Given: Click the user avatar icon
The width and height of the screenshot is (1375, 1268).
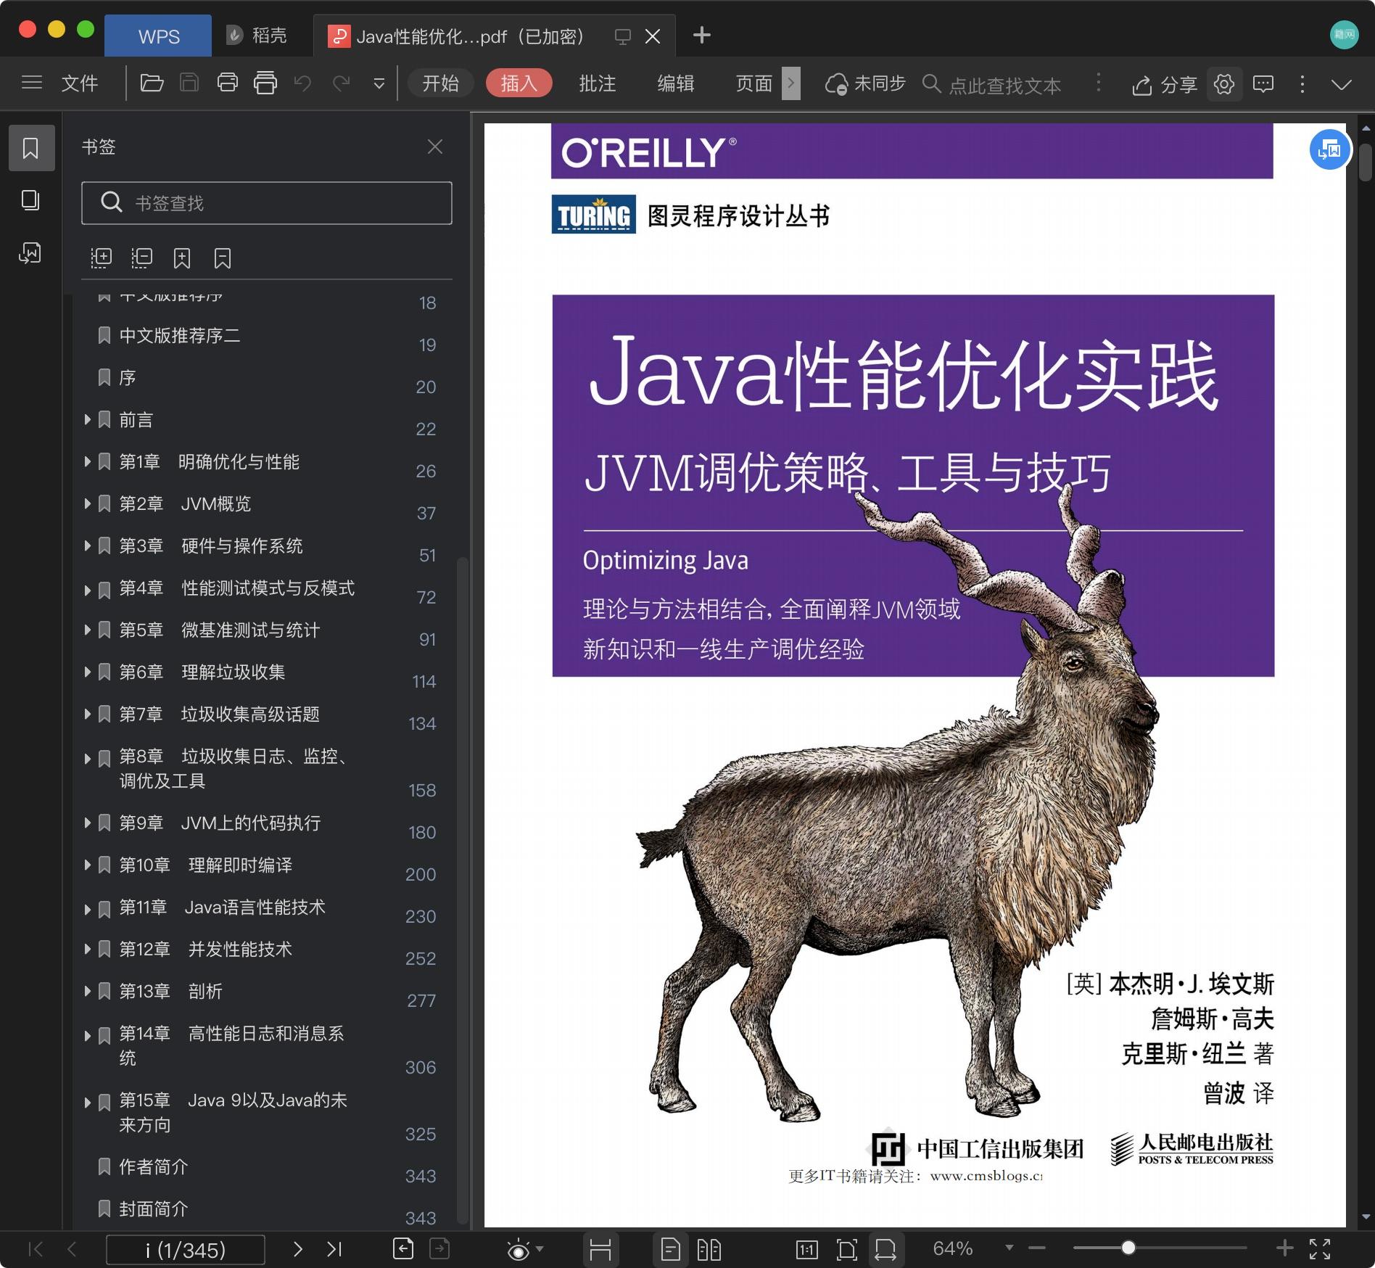Looking at the screenshot, I should coord(1344,34).
